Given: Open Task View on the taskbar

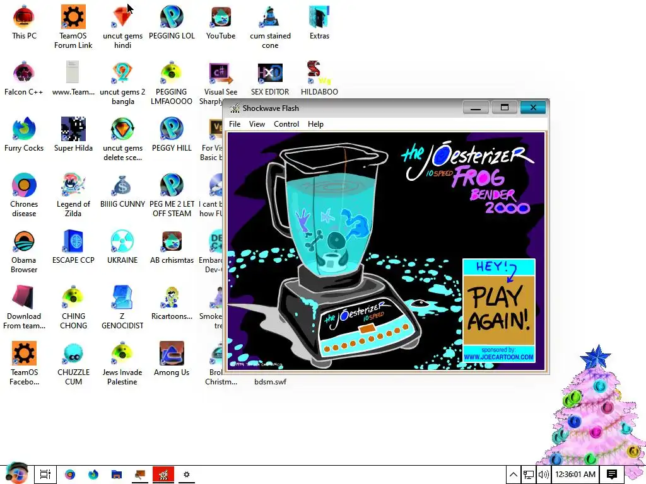Looking at the screenshot, I should tap(45, 475).
